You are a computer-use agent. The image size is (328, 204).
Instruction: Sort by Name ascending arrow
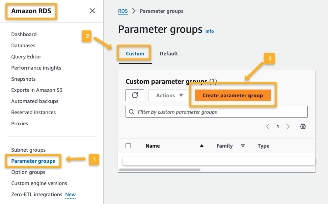point(201,146)
